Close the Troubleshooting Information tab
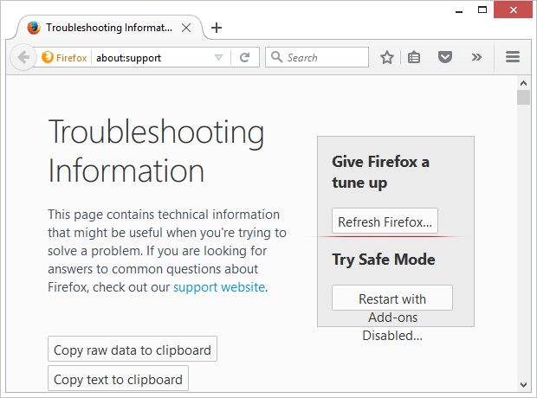Screen dimensions: 537x398 tap(186, 28)
